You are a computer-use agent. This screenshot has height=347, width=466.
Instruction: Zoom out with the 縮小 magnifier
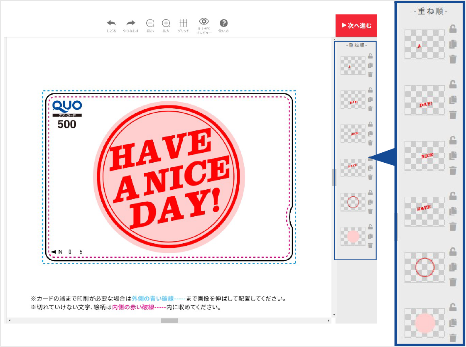pos(150,23)
